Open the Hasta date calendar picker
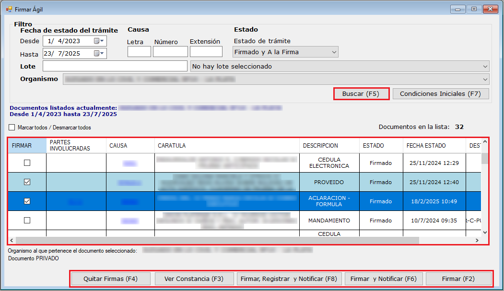 click(x=99, y=54)
